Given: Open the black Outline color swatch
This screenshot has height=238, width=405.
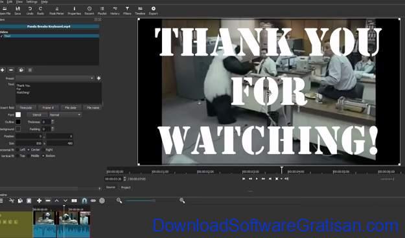Looking at the screenshot, I should click(18, 122).
